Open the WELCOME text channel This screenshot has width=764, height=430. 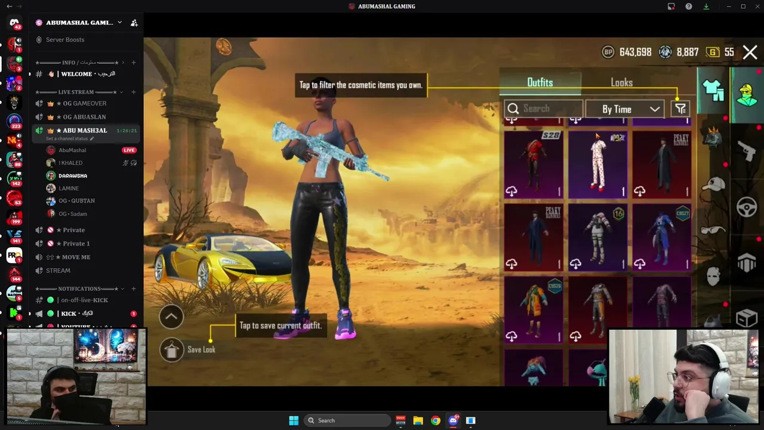coord(86,74)
